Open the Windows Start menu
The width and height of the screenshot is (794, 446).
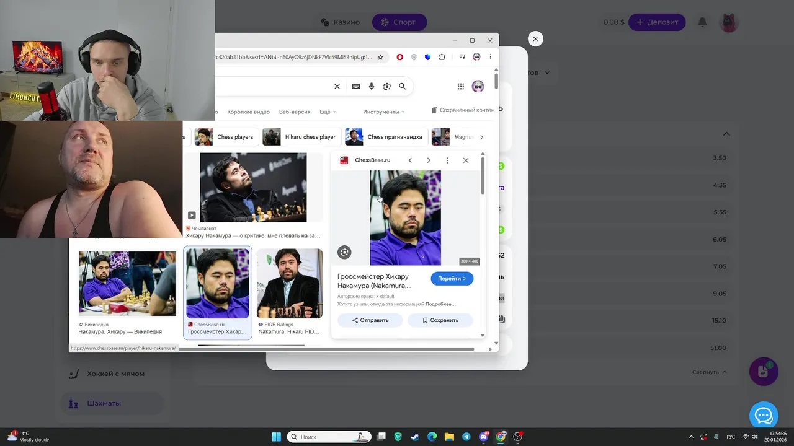tap(276, 437)
